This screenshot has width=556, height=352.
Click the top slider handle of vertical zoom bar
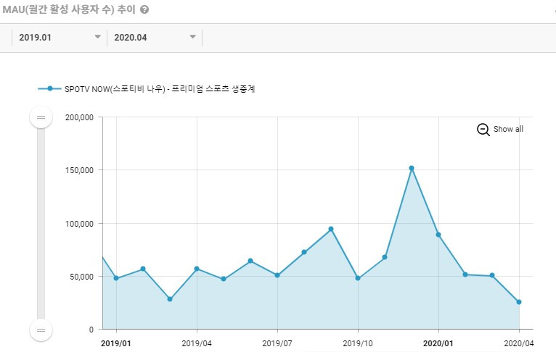point(41,117)
